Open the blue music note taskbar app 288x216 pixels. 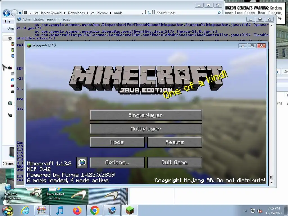(60, 210)
